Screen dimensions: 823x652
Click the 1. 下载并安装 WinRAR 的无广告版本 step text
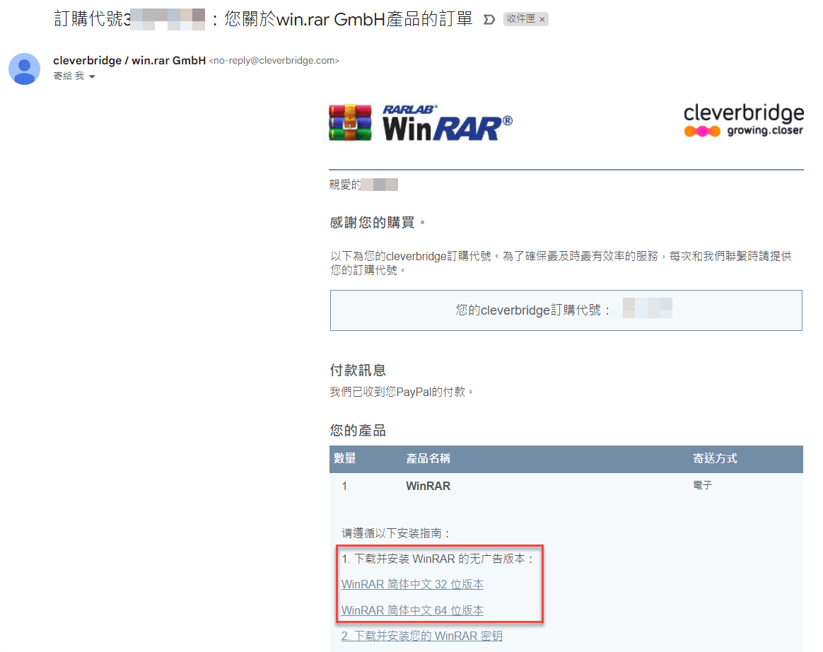click(x=438, y=559)
